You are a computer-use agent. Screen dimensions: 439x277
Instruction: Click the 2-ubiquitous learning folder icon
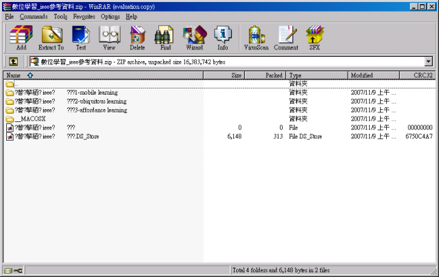10,101
